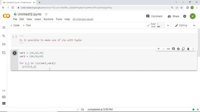Open the Insert menu
The width and height of the screenshot is (200, 112).
(38, 19)
